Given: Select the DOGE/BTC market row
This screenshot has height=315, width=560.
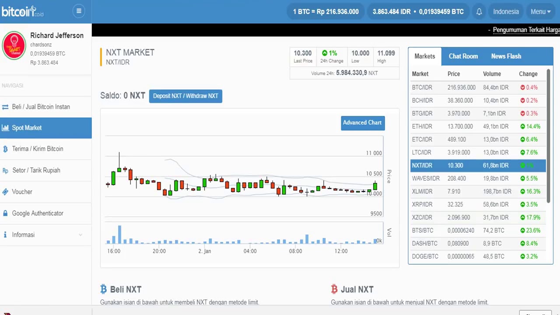Looking at the screenshot, I should click(478, 256).
